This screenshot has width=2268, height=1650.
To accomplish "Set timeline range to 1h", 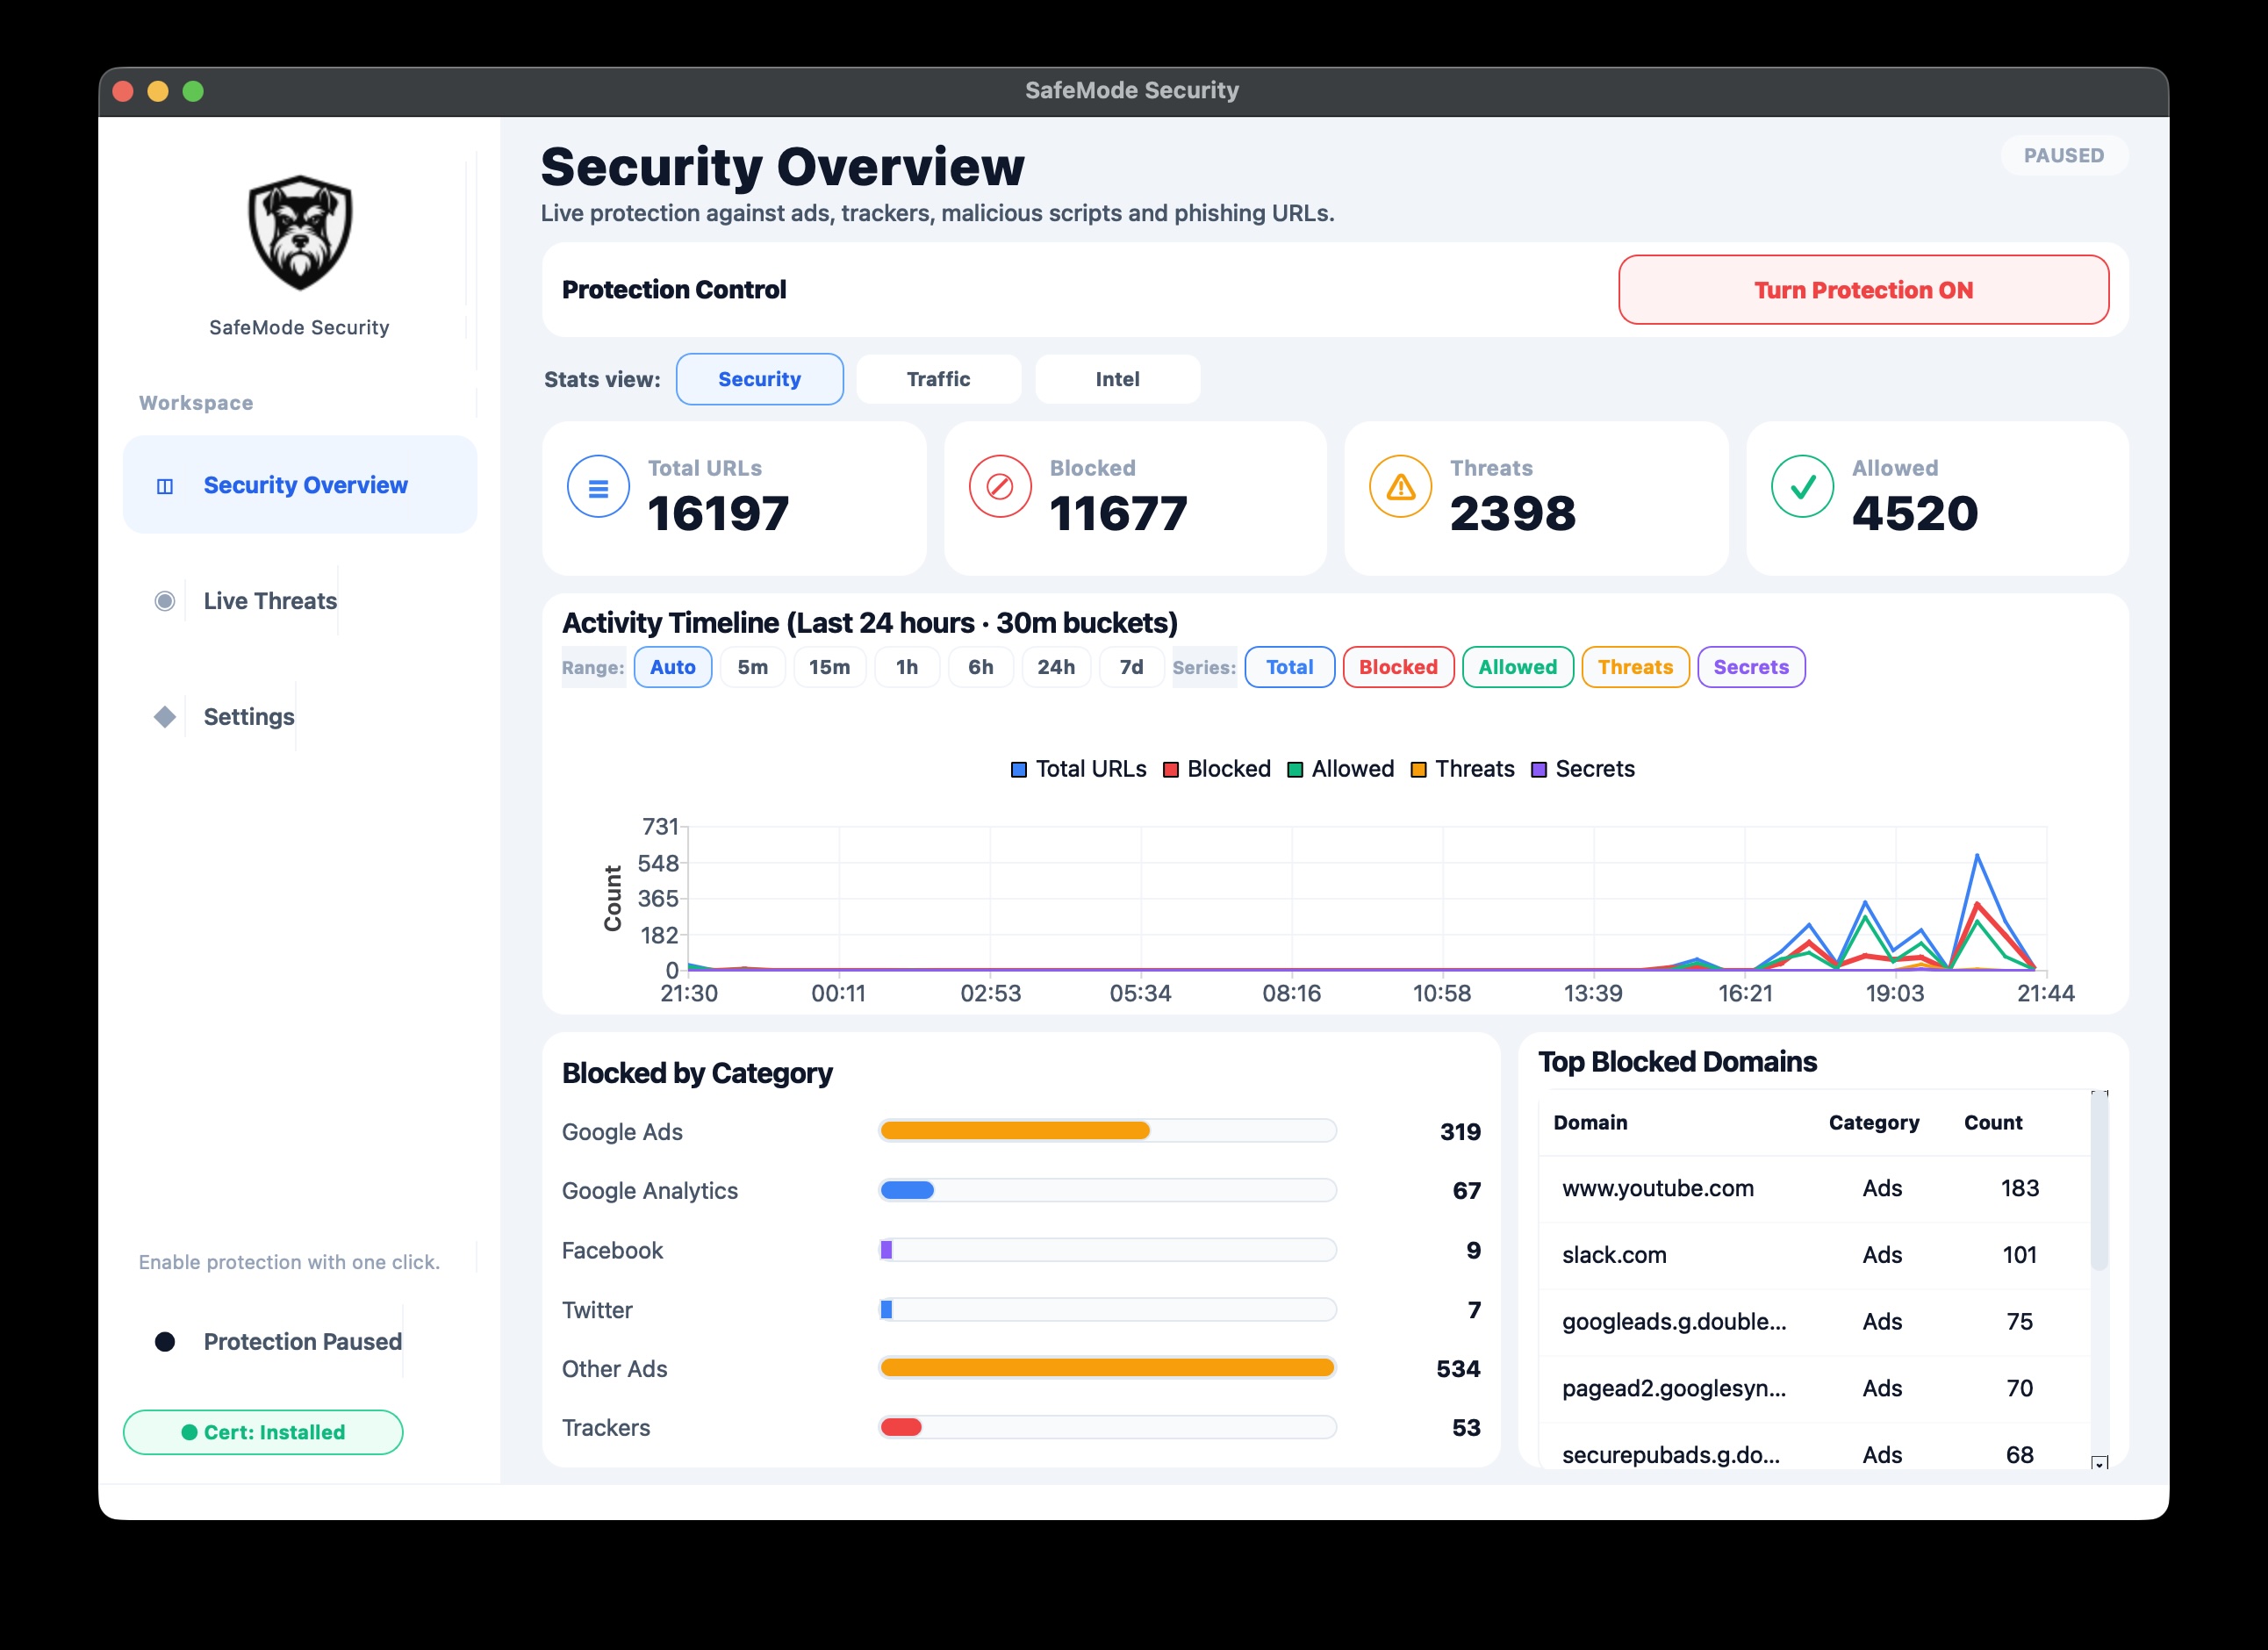I will (907, 667).
